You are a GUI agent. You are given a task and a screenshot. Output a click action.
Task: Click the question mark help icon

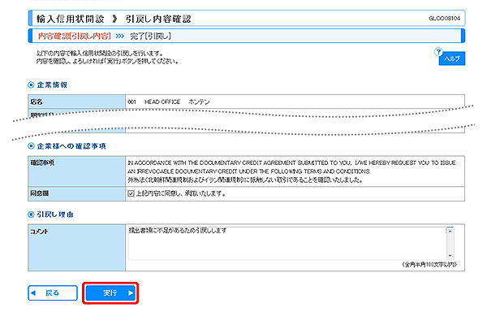click(438, 52)
